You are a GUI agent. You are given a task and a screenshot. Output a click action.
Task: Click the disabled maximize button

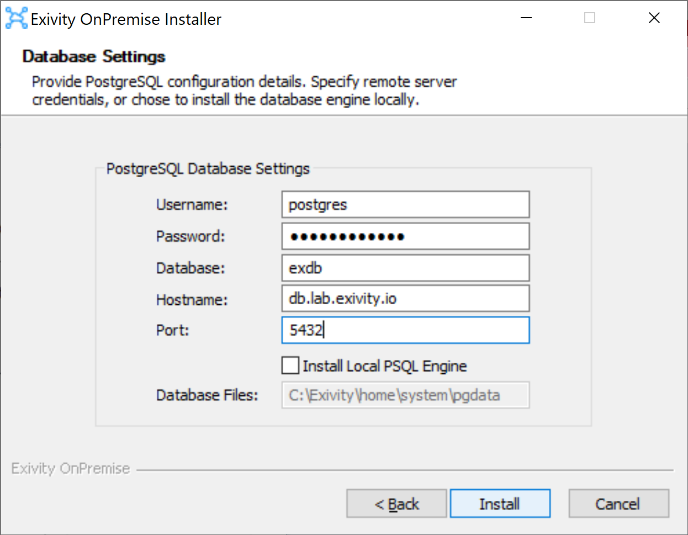[x=590, y=18]
